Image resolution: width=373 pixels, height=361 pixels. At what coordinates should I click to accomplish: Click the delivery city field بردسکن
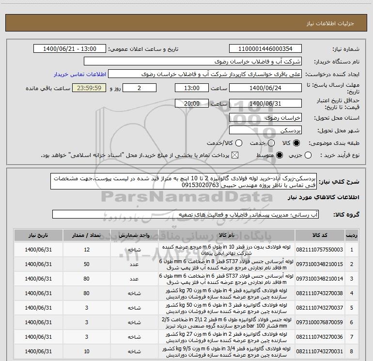[265, 130]
